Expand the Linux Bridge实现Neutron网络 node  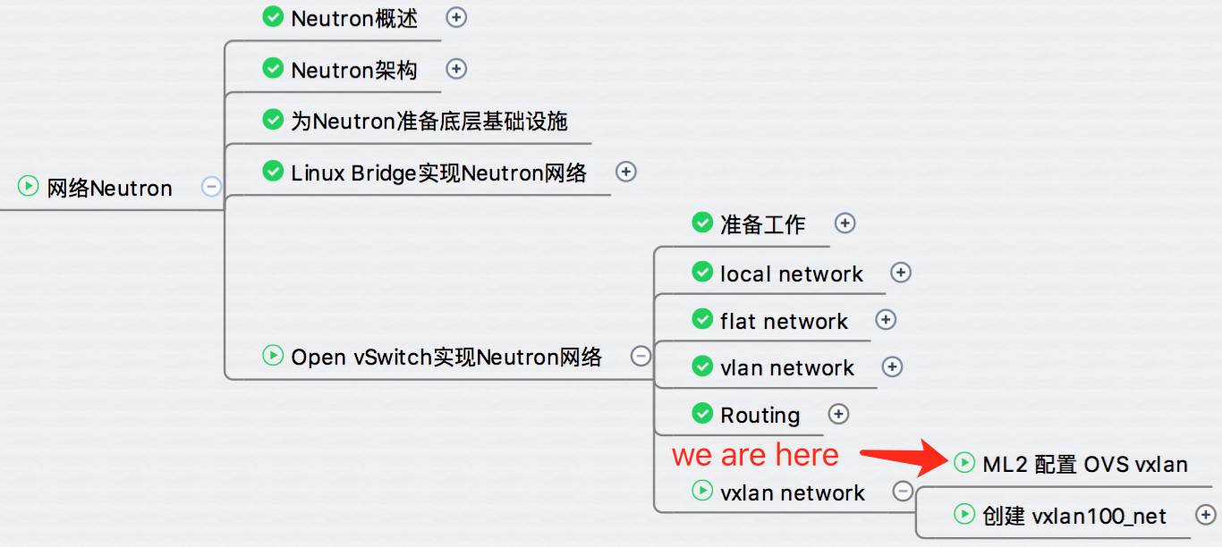626,172
